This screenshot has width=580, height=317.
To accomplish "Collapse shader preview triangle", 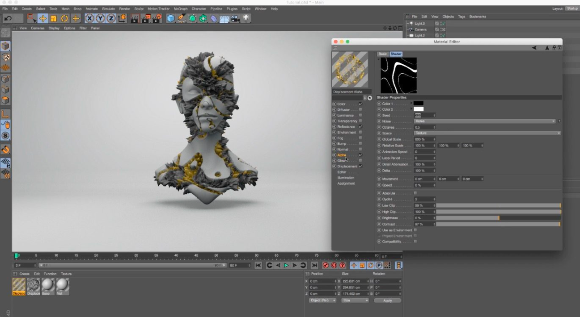I will coord(378,59).
